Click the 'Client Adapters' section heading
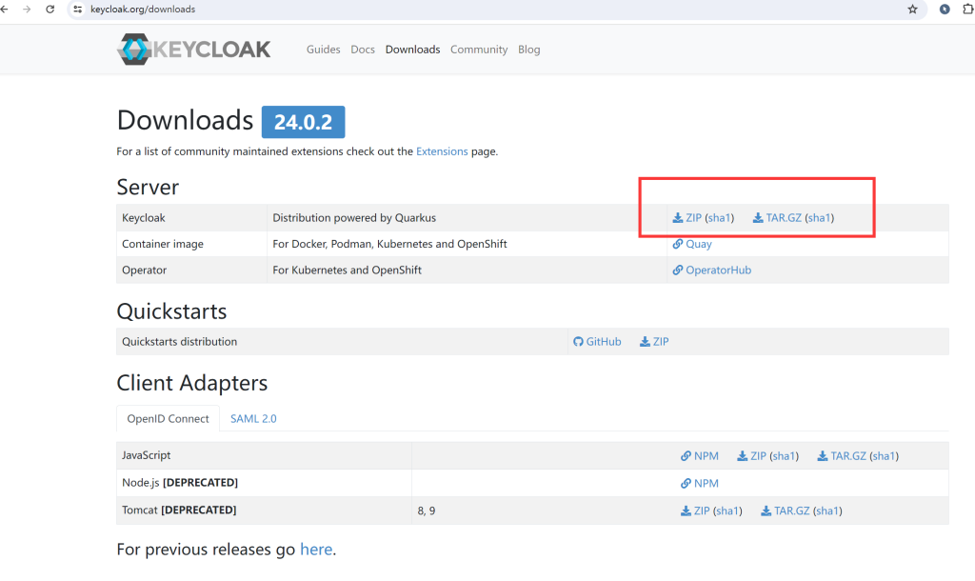 (x=192, y=383)
